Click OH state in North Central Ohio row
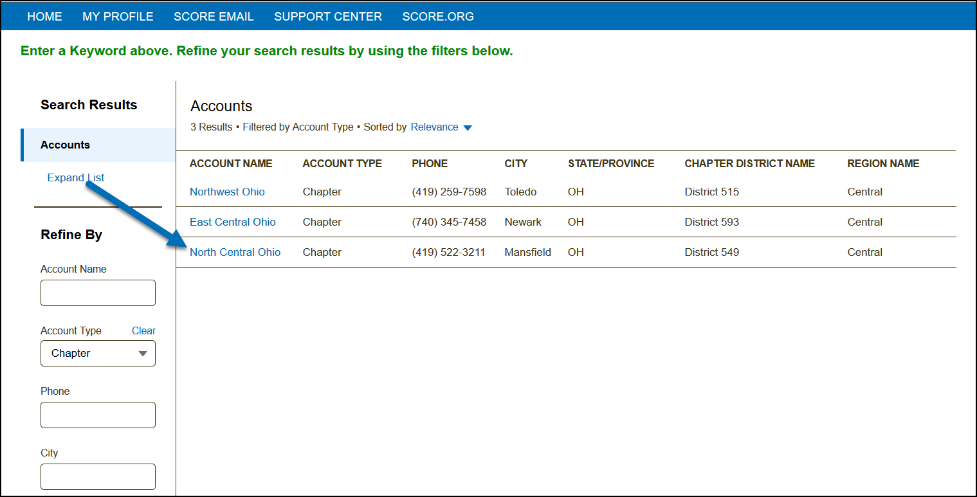Image resolution: width=977 pixels, height=497 pixels. pyautogui.click(x=576, y=252)
